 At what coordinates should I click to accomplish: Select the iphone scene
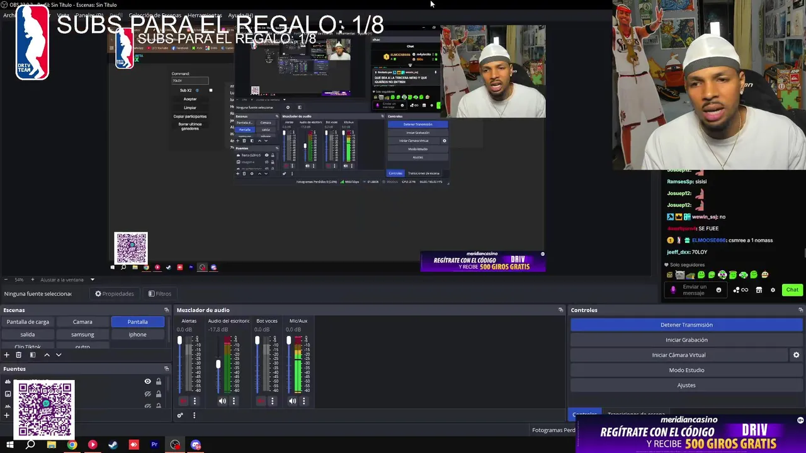pos(137,335)
